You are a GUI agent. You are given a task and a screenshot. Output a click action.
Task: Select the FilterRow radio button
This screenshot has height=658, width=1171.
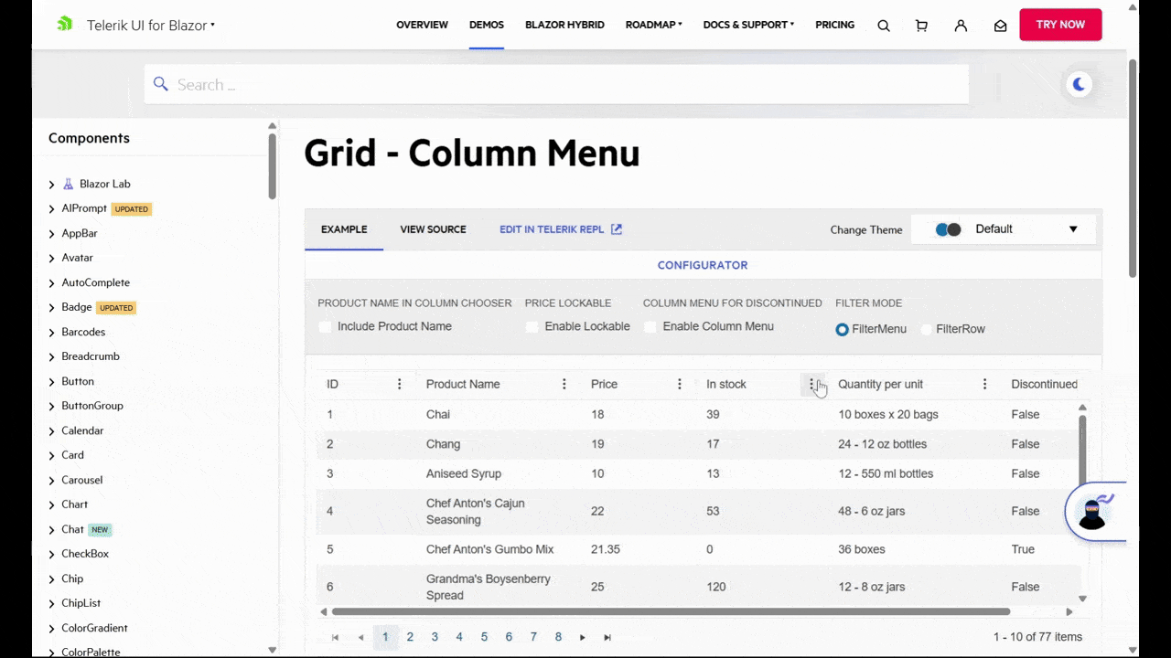(926, 329)
